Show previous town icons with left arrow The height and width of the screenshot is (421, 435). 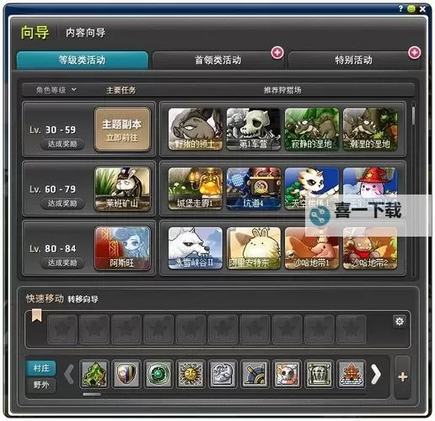69,374
